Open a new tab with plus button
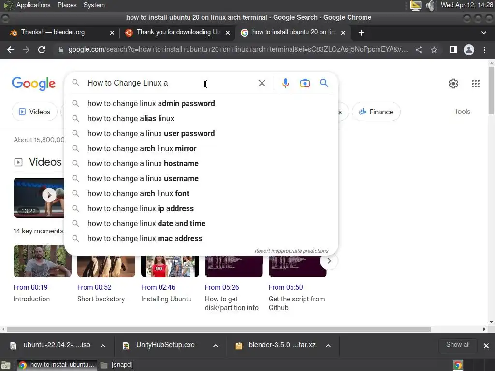 (362, 33)
